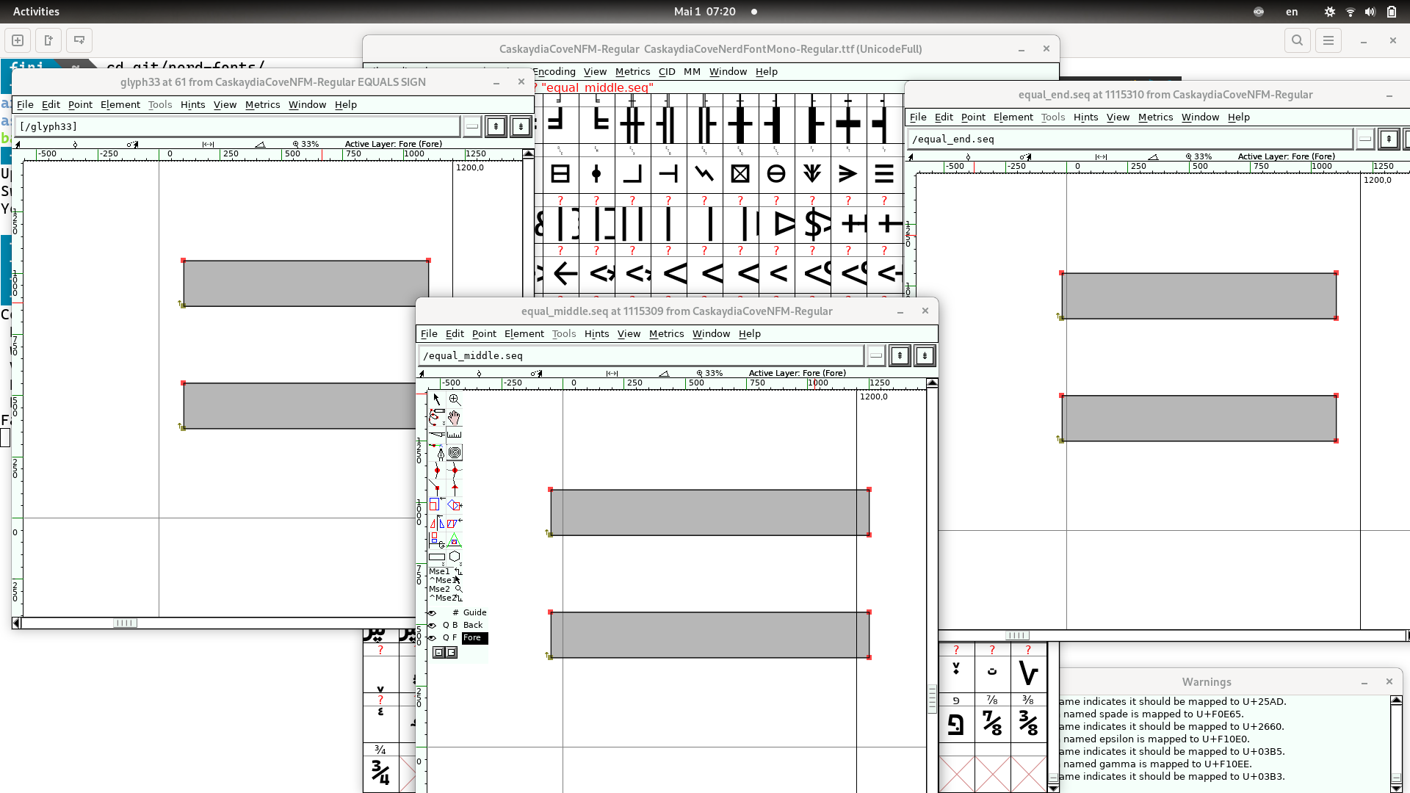This screenshot has height=793, width=1410.
Task: Pick the rectangle drawing tool
Action: pyautogui.click(x=436, y=556)
